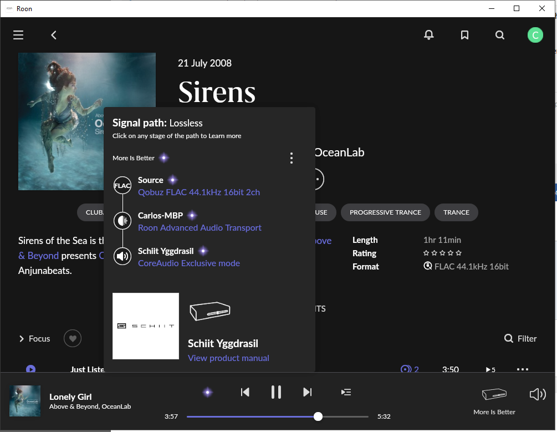
Task: Skip to the next track
Action: [308, 392]
